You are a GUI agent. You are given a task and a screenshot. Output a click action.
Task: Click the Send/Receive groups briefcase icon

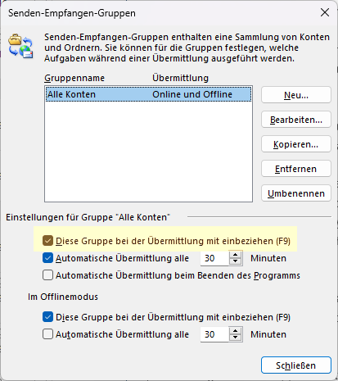[x=20, y=46]
